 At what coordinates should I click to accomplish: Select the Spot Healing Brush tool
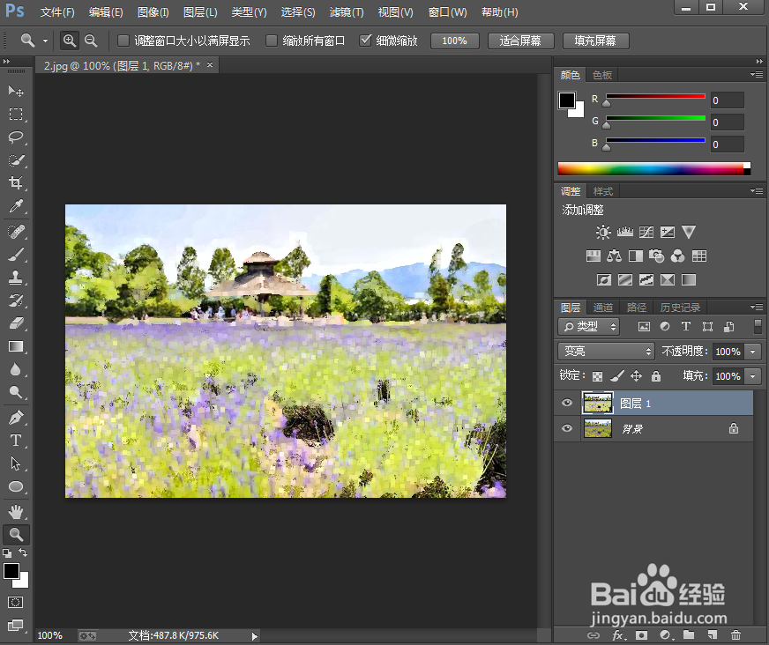pyautogui.click(x=16, y=232)
